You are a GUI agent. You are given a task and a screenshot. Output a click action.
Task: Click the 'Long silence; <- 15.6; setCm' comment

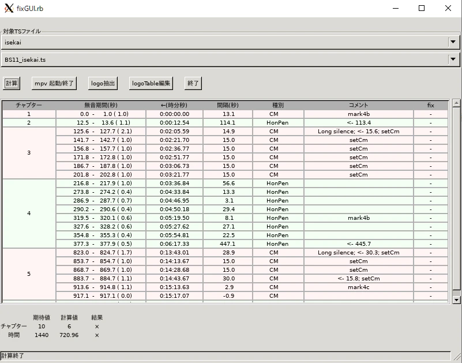click(x=359, y=131)
